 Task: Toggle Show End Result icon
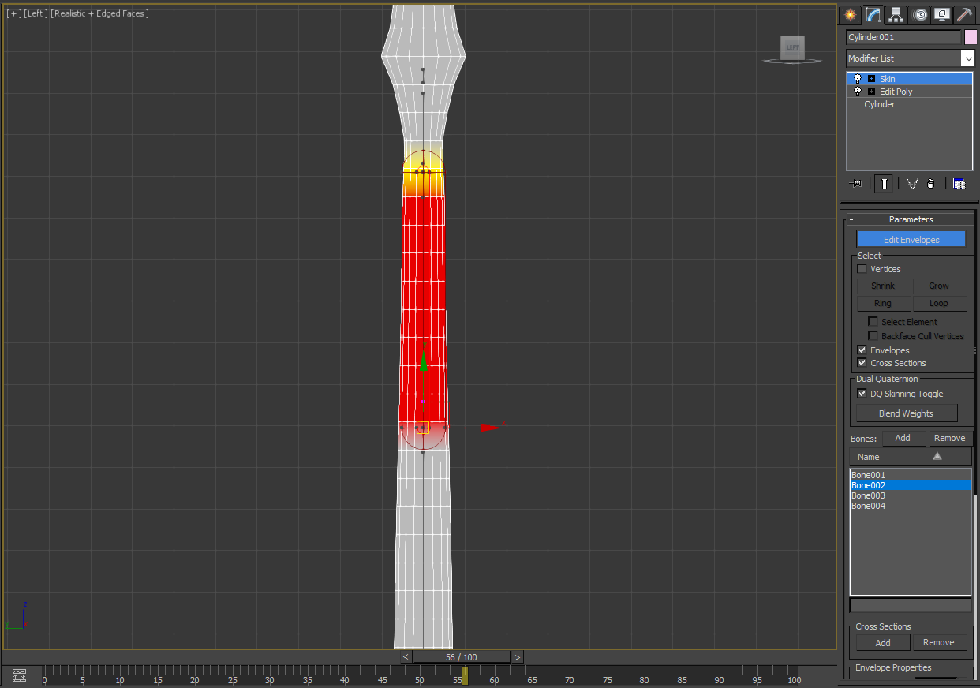[x=885, y=184]
